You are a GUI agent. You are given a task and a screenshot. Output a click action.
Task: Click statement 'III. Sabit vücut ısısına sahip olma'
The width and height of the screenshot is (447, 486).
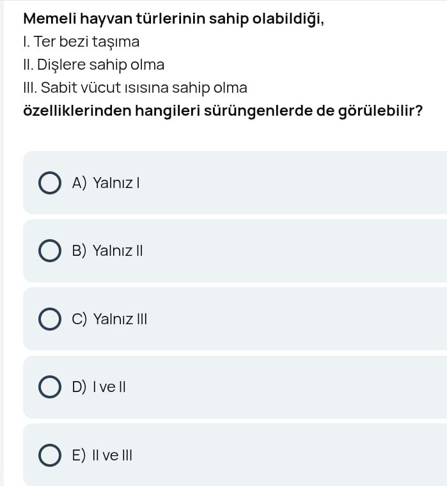point(135,88)
